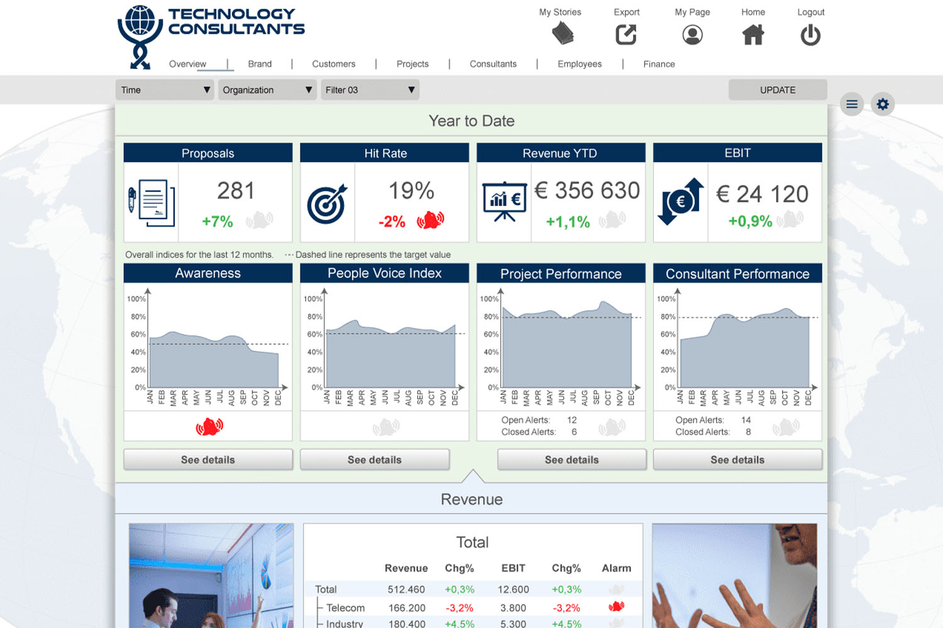Click the grey alarm in Proposals card
The height and width of the screenshot is (628, 943).
pyautogui.click(x=259, y=220)
